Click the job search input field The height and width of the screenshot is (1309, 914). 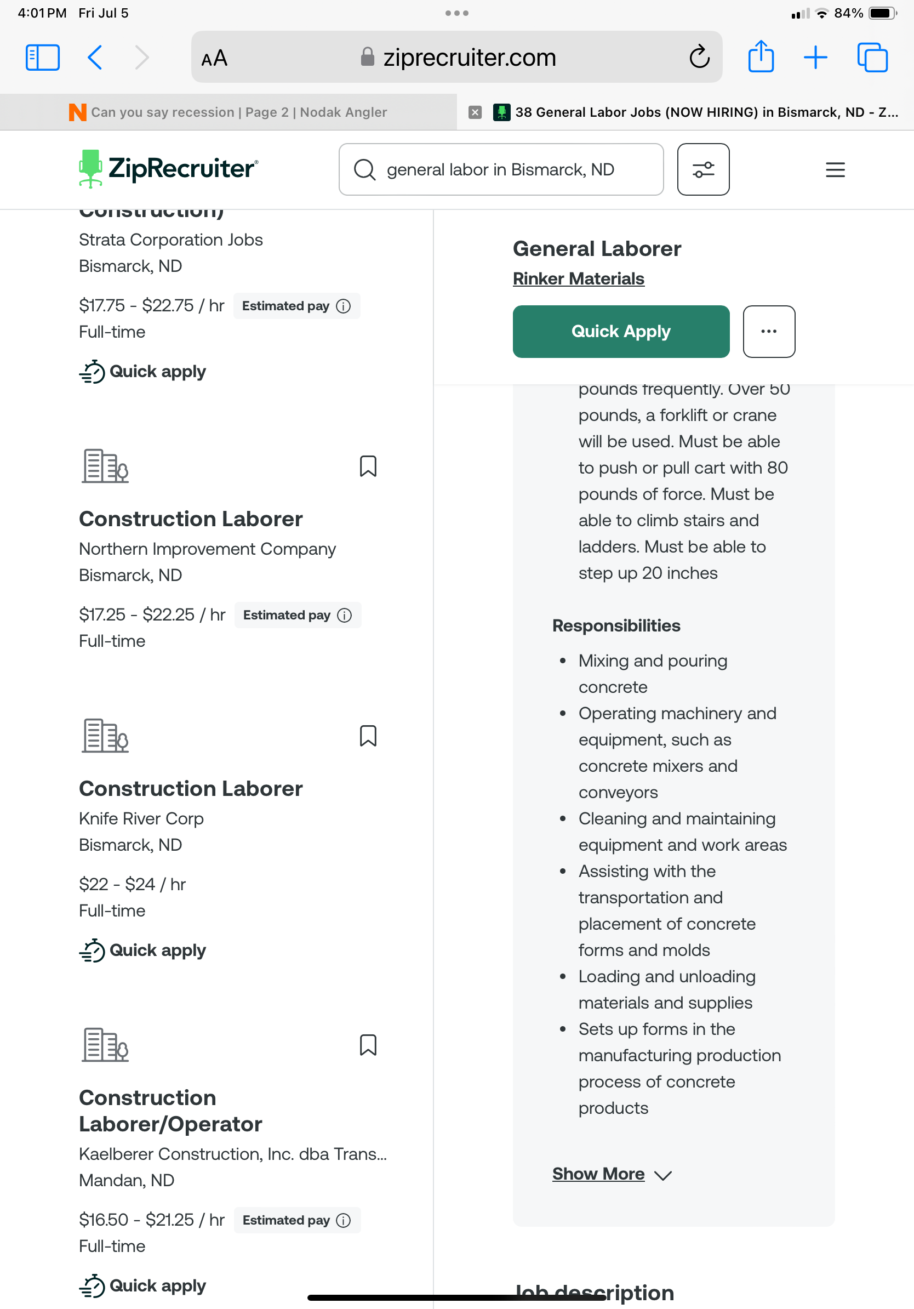click(x=500, y=170)
